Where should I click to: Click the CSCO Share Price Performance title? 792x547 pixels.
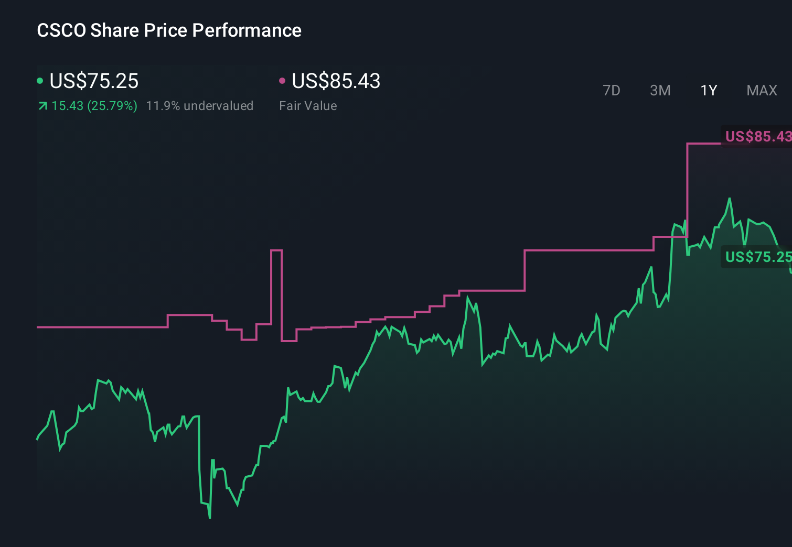pyautogui.click(x=169, y=30)
